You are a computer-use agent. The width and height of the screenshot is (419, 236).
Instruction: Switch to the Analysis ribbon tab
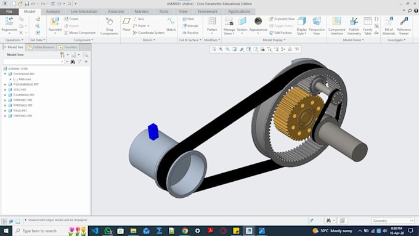(x=53, y=12)
